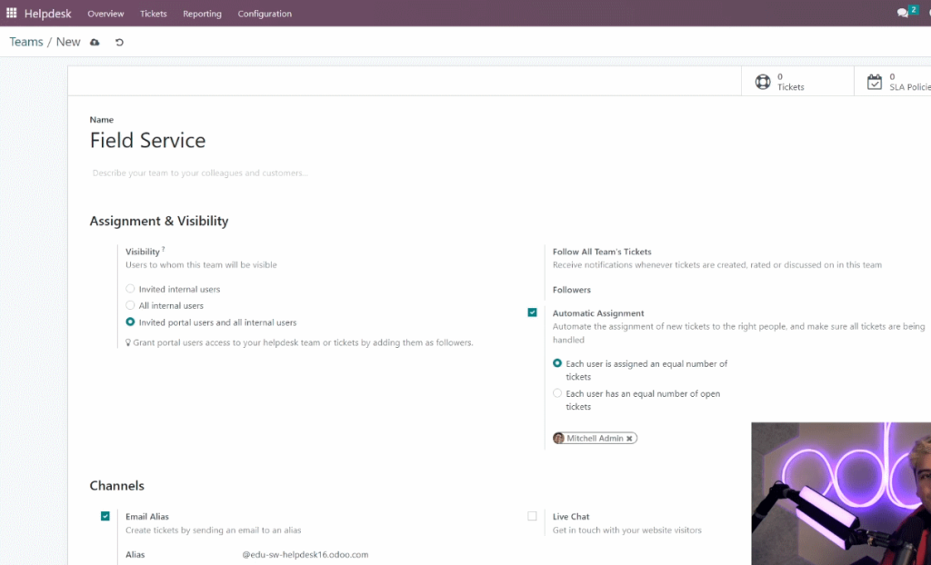The image size is (931, 565).
Task: Click the team description field
Action: [x=201, y=173]
